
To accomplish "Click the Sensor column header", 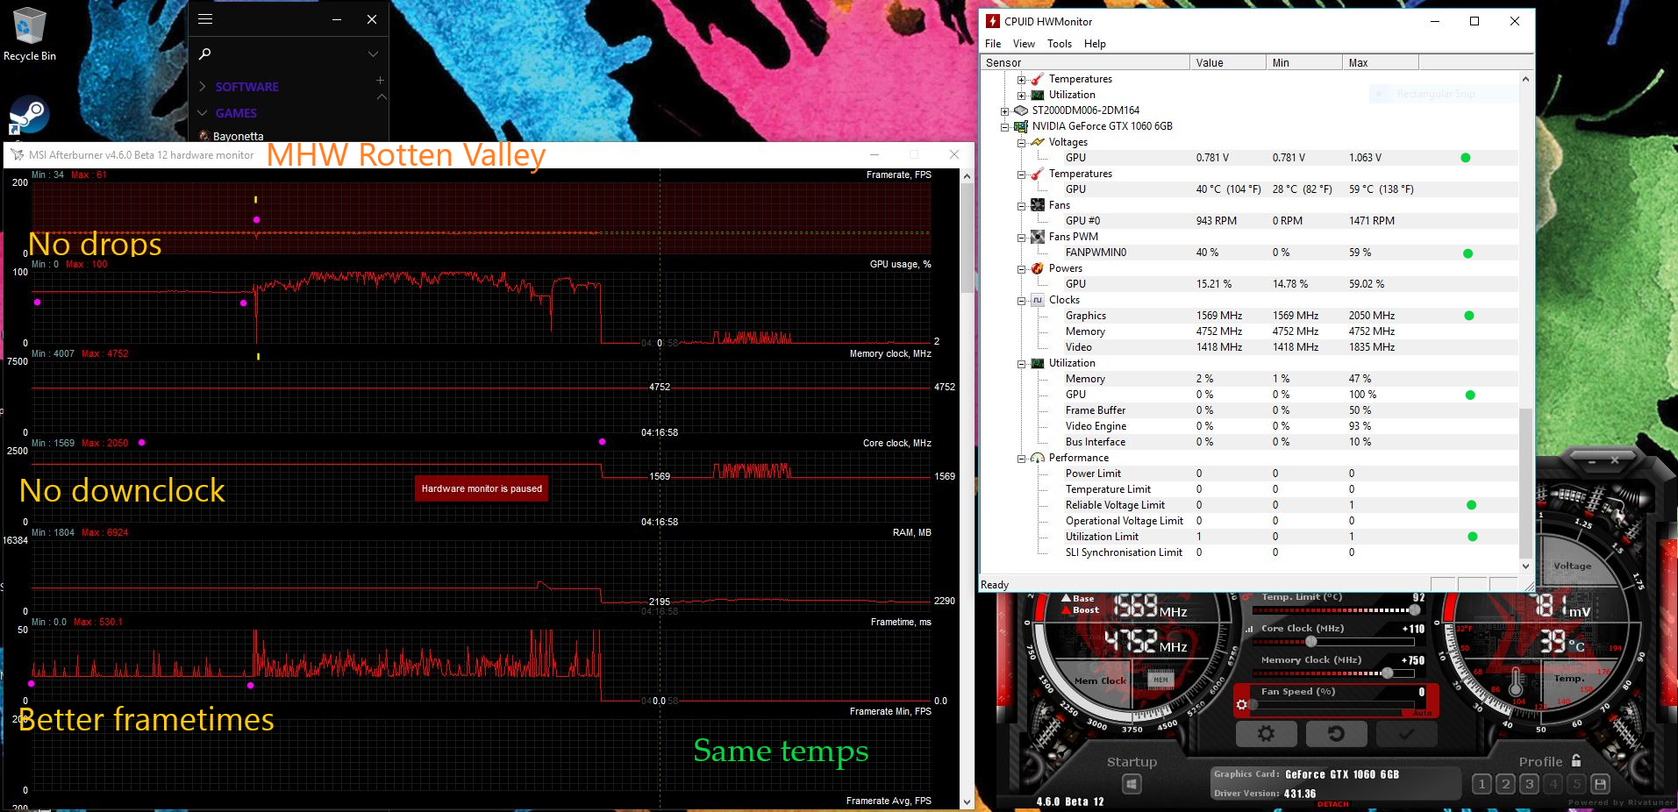I will pyautogui.click(x=1084, y=62).
